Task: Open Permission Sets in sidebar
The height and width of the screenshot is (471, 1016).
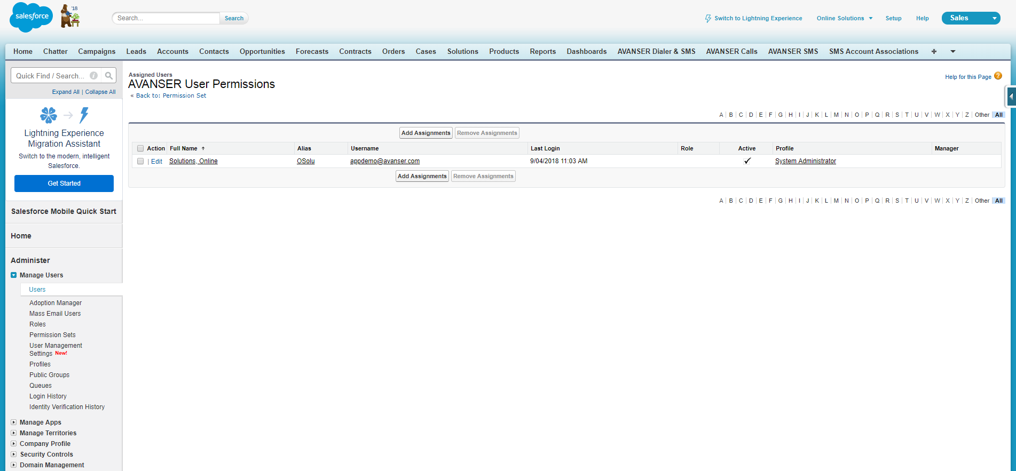Action: (52, 335)
